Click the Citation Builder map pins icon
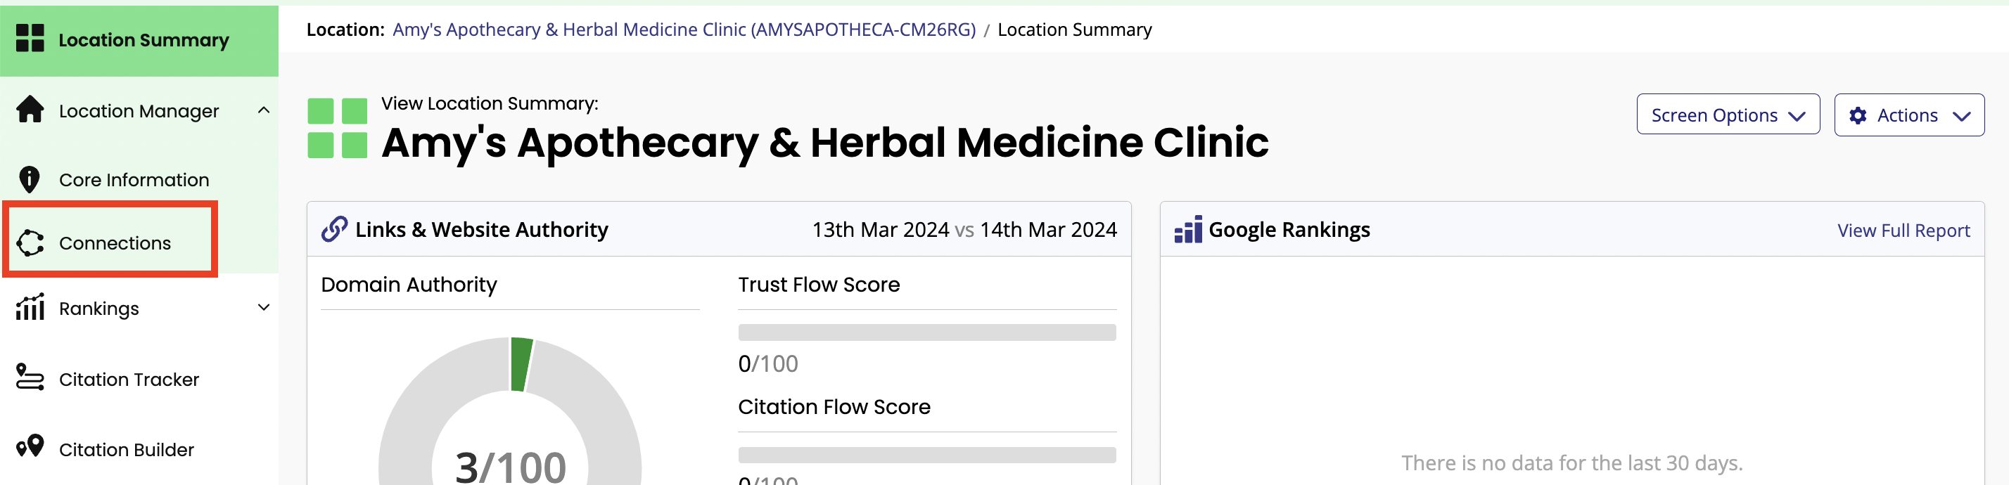 click(x=30, y=448)
